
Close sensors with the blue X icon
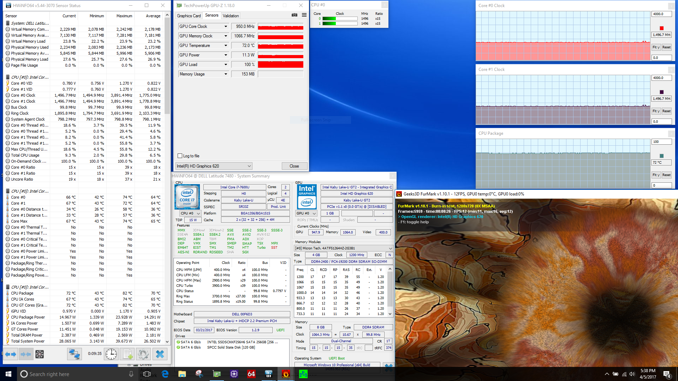[x=160, y=354]
